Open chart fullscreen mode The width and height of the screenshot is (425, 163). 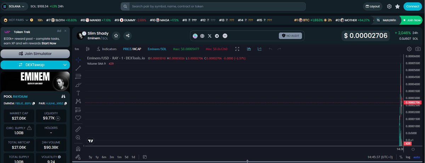click(238, 49)
